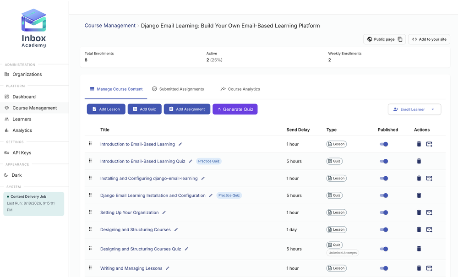The width and height of the screenshot is (458, 277).
Task: Switch to Manage Course Content tab
Action: pyautogui.click(x=116, y=89)
